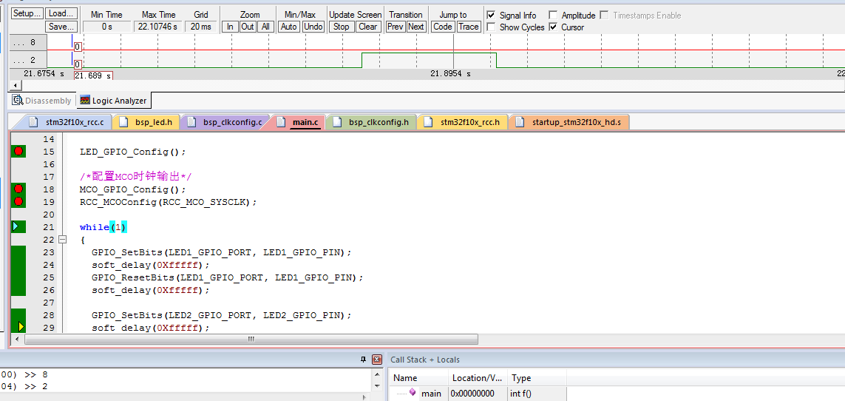Close the command output panel

click(376, 360)
